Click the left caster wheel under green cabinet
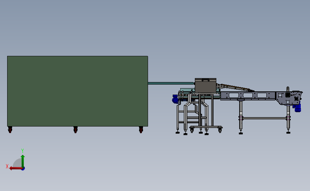This screenshot has height=191, width=310. tap(10, 130)
